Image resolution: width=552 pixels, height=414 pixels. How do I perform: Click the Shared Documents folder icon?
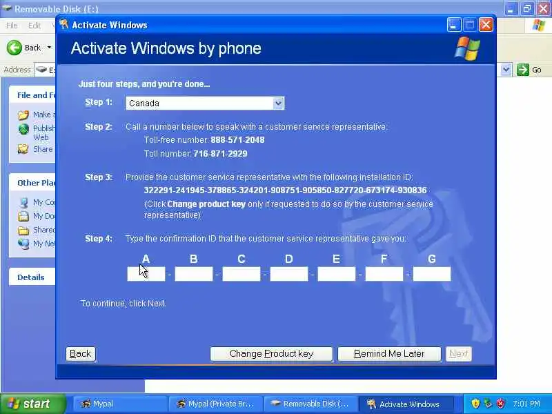click(23, 230)
